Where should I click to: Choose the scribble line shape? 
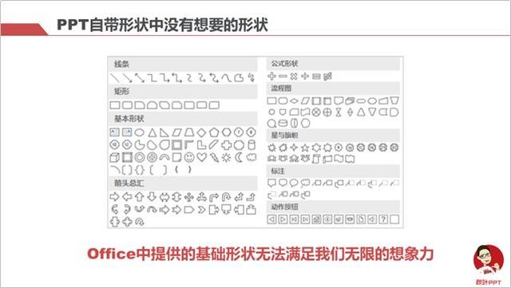251,77
